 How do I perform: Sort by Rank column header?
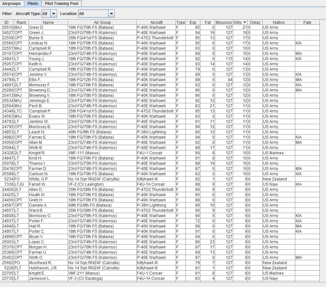tap(21, 23)
